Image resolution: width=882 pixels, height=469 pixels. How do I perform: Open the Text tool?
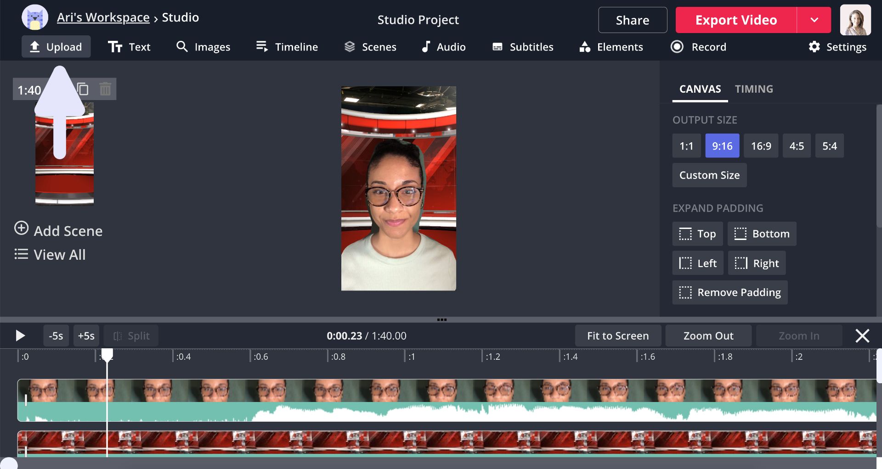(x=129, y=47)
